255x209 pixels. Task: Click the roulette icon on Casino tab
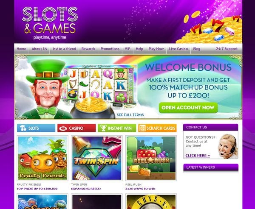(63, 128)
